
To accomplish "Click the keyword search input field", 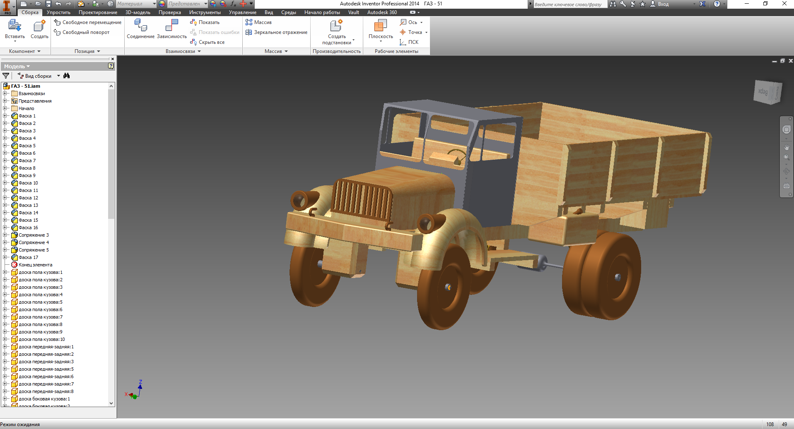I will coord(570,4).
